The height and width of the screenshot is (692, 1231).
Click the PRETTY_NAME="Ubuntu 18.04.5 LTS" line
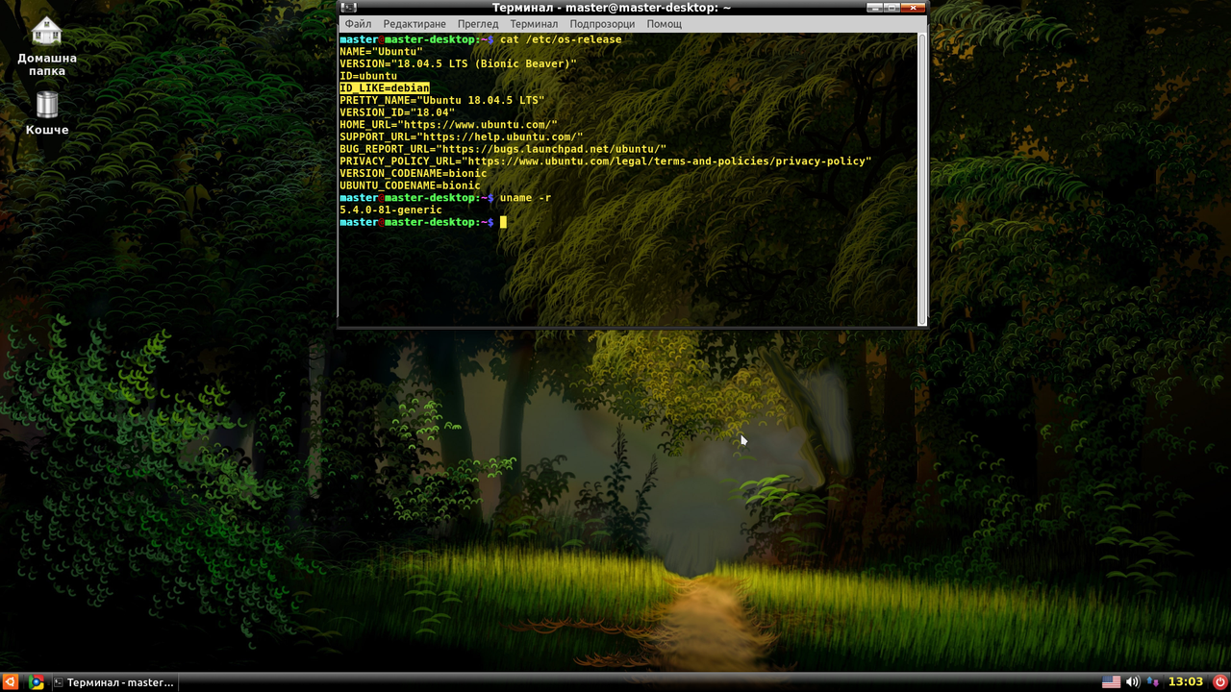click(442, 100)
